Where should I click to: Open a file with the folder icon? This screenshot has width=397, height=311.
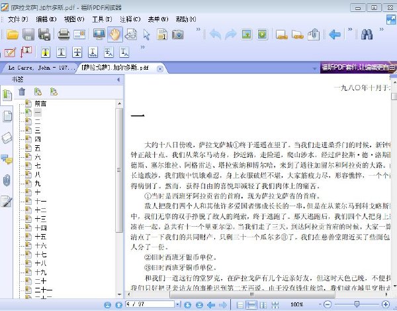click(x=13, y=34)
